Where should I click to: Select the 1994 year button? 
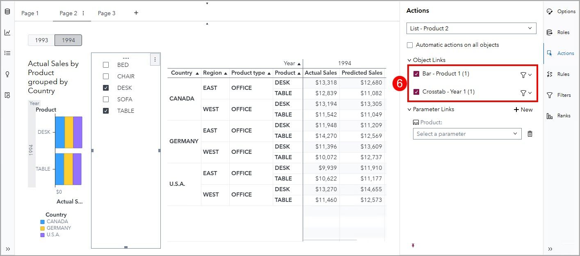(69, 40)
